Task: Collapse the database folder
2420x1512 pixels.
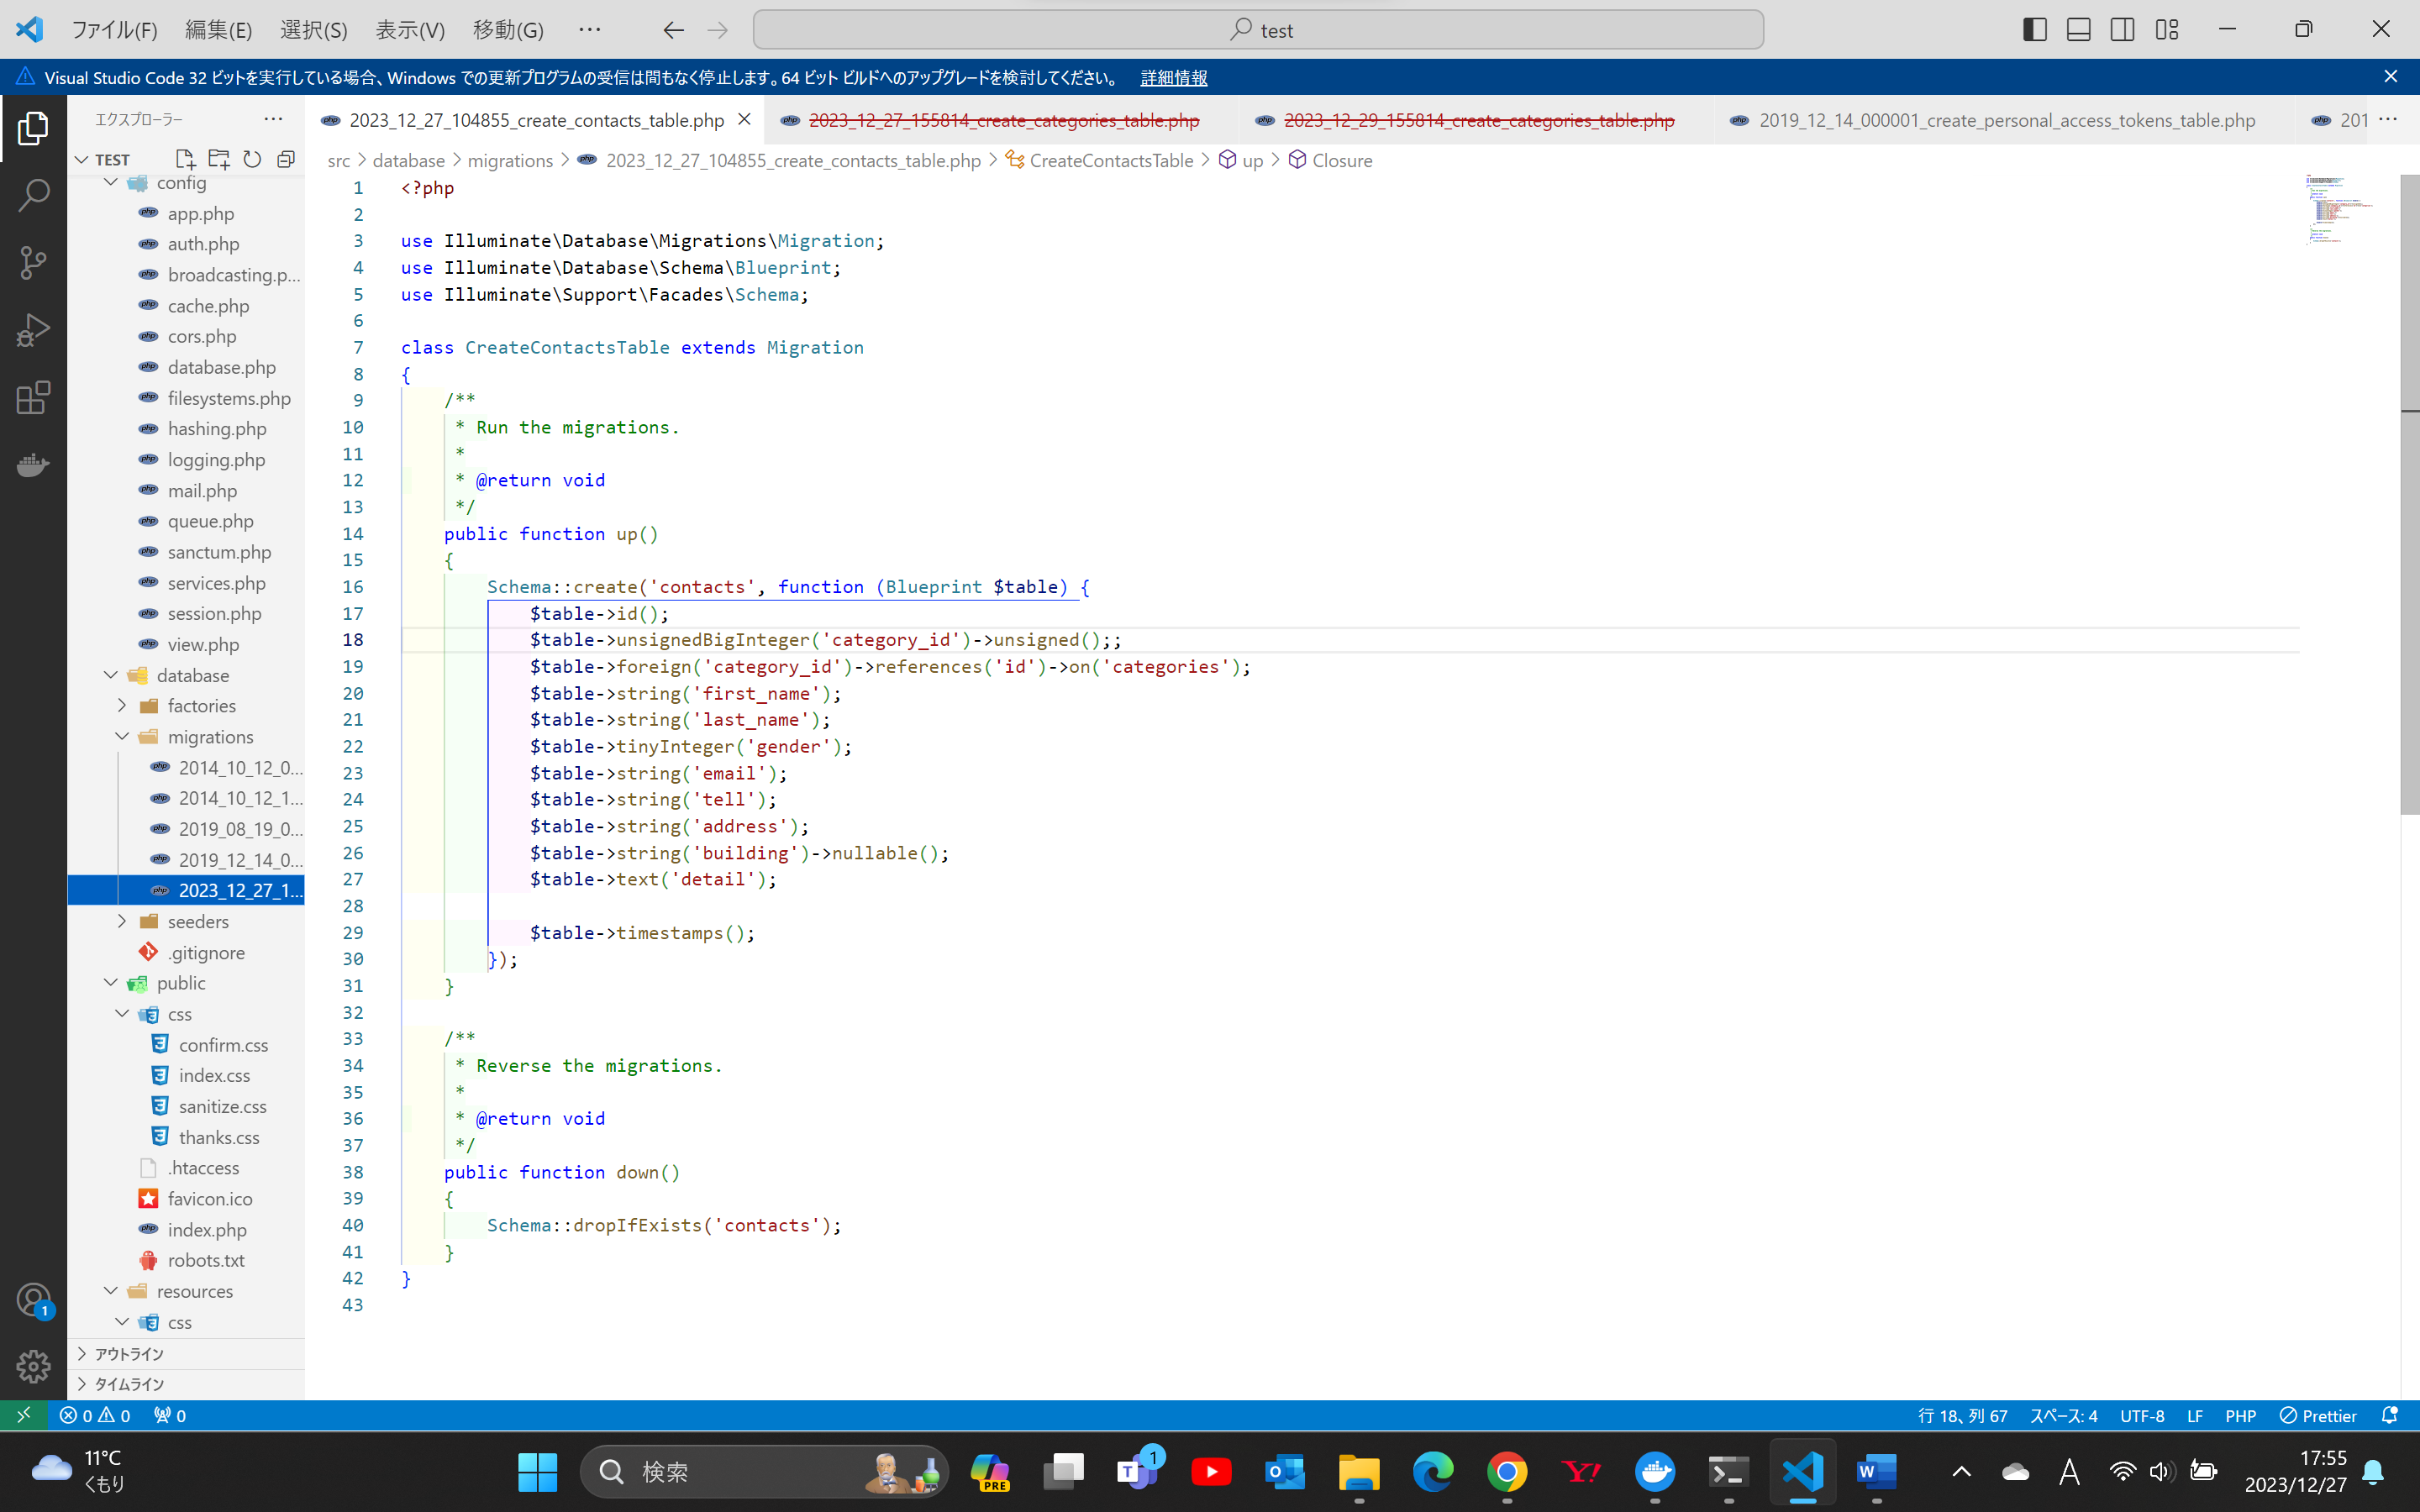Action: 111,675
